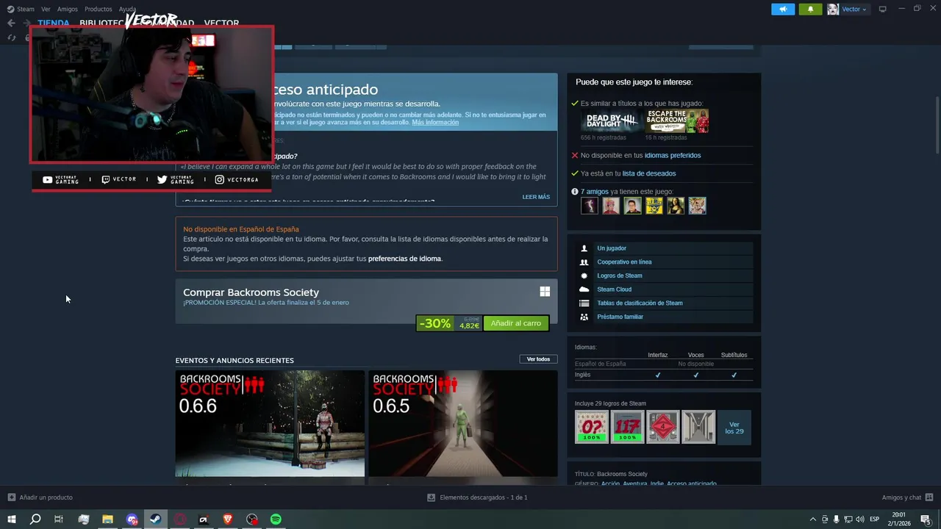The width and height of the screenshot is (941, 529).
Task: Open the green notifications bell
Action: 810,9
